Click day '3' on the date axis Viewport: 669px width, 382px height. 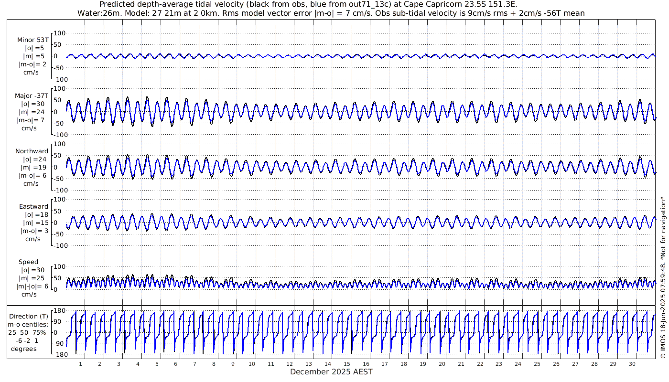[119, 364]
